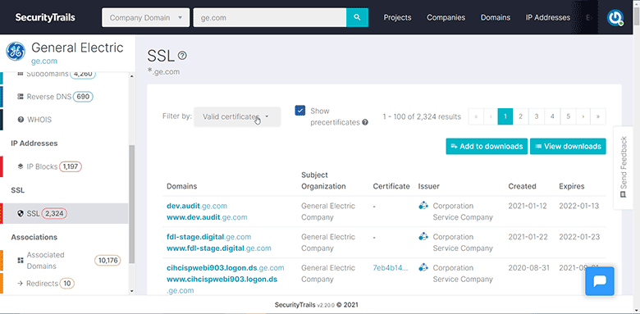Click the ge.com link under company name

(x=44, y=61)
